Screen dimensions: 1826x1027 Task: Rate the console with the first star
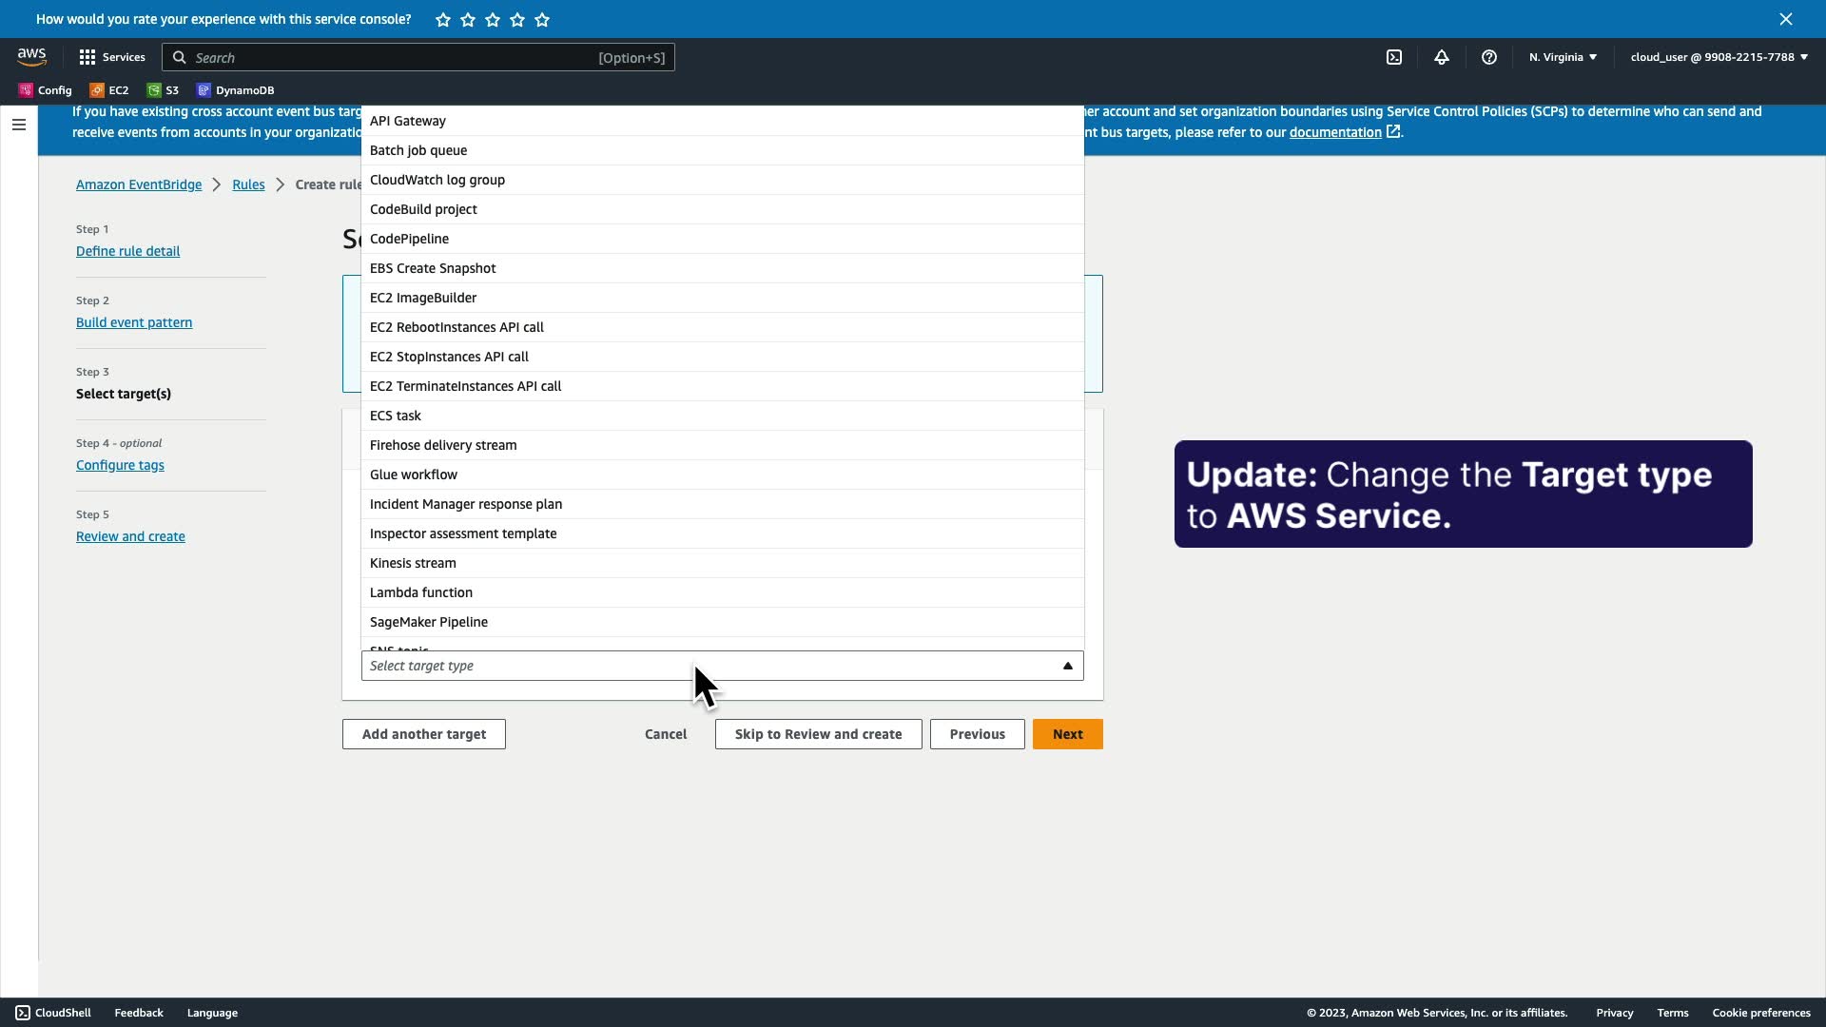coord(443,19)
